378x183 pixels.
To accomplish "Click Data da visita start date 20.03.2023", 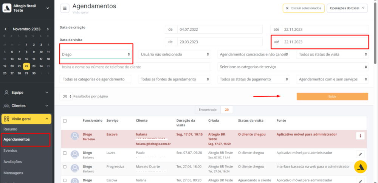I will click(220, 42).
